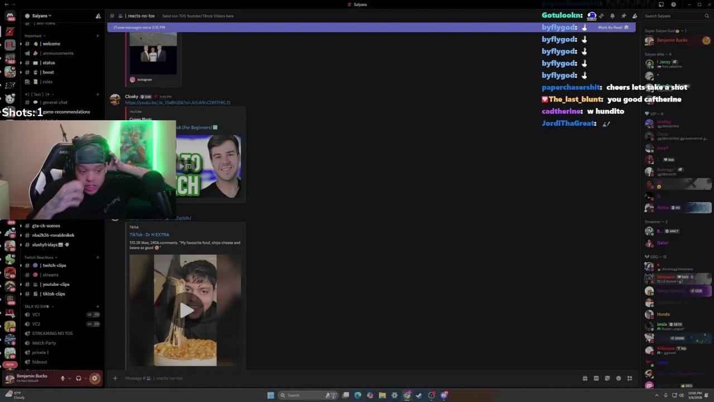
Task: Open the headphones output options chevron
Action: (85, 379)
